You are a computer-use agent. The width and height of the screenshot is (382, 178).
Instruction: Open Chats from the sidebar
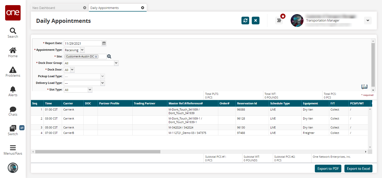13,109
